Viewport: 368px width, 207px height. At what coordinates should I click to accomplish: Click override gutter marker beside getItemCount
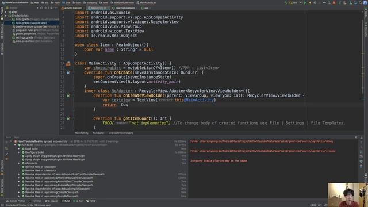point(68,118)
